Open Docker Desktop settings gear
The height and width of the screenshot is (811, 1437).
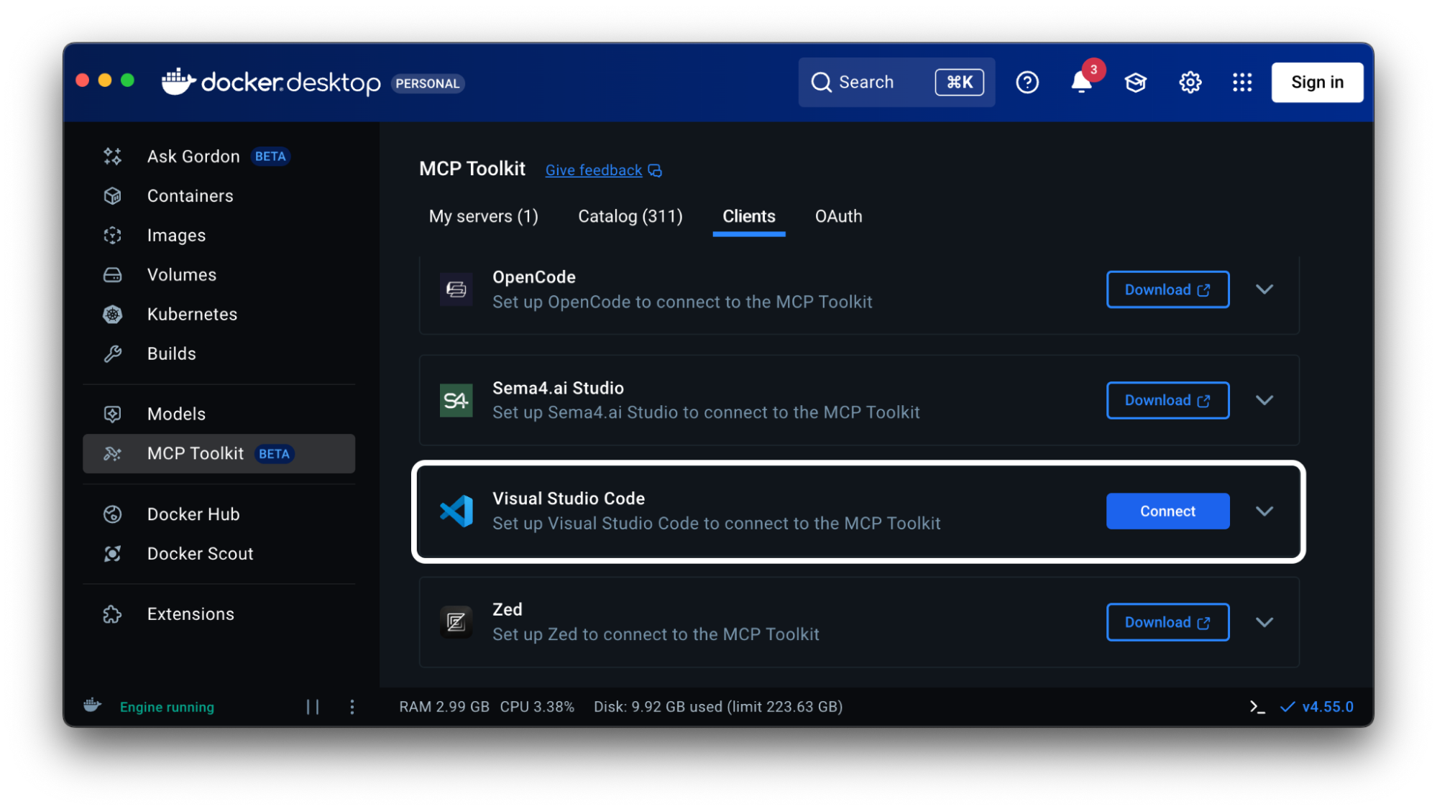1190,82
